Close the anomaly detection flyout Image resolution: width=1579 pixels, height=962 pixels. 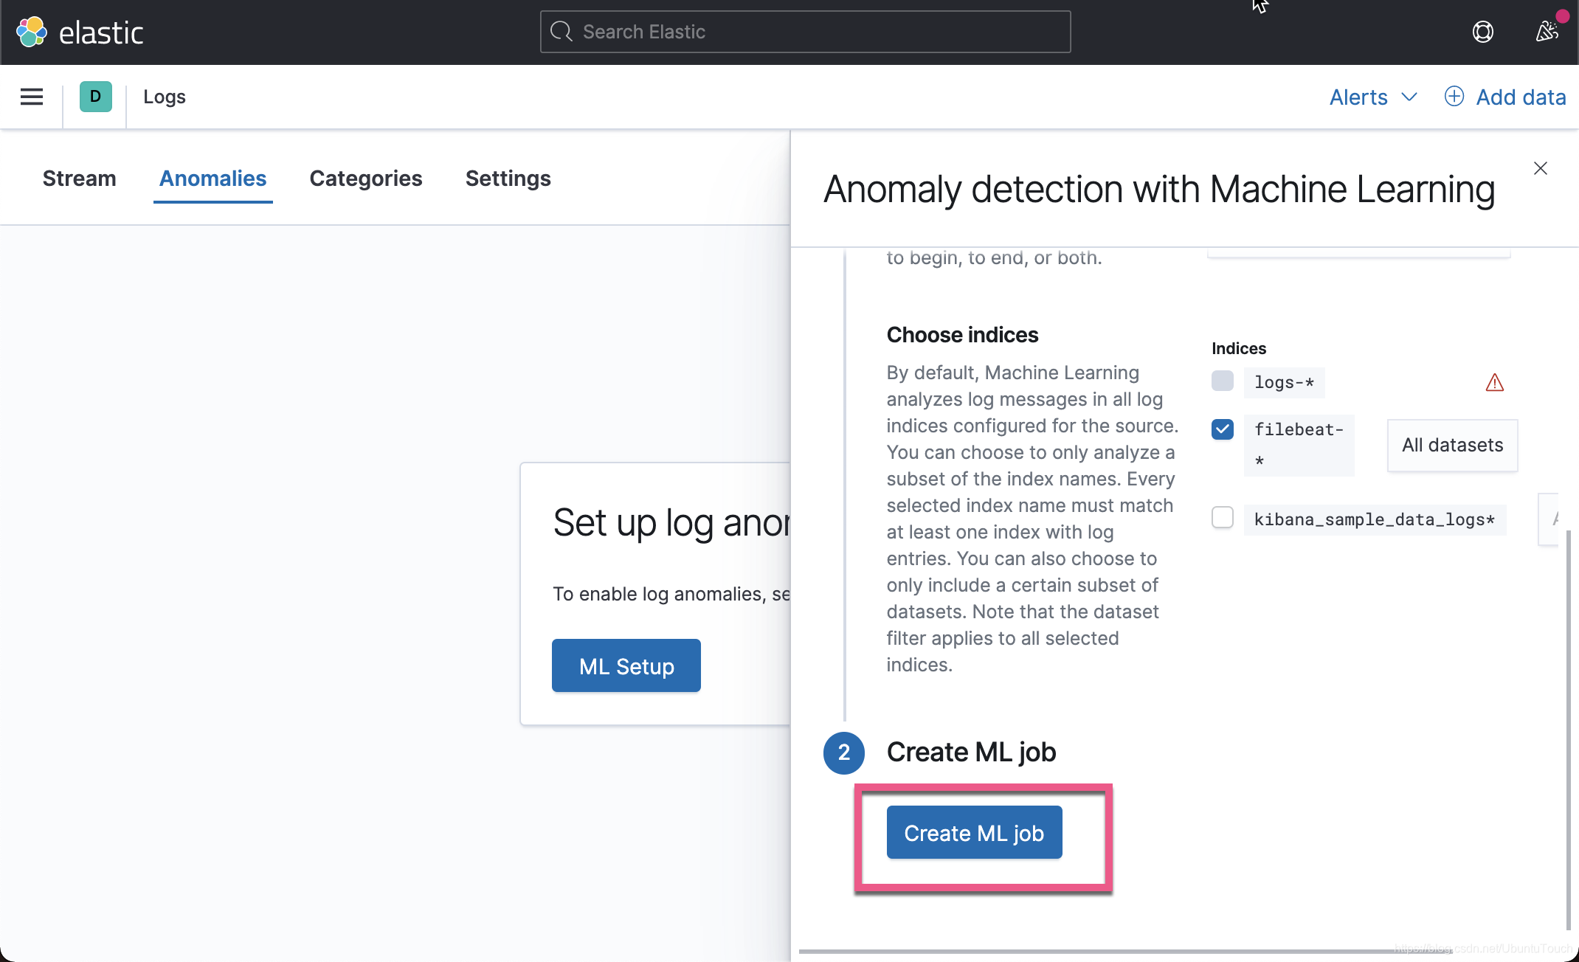pos(1540,168)
